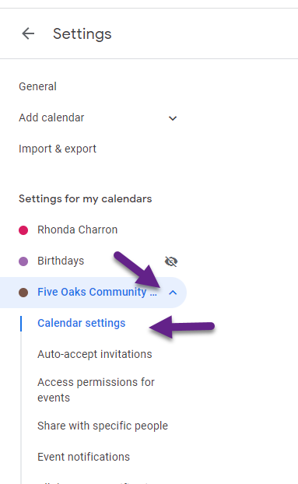Screen dimensions: 298x484
Task: Click the brown Five Oaks color dot
Action: 23,293
